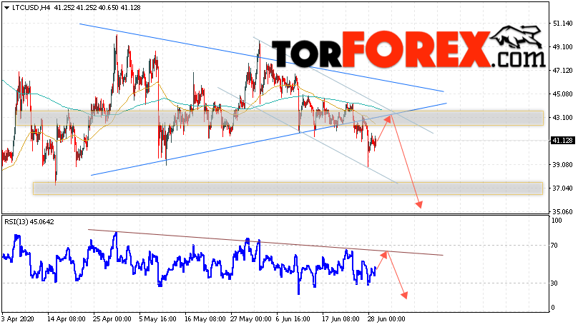The image size is (578, 327).
Task: Click the 51.140 price axis label
Action: 562,24
